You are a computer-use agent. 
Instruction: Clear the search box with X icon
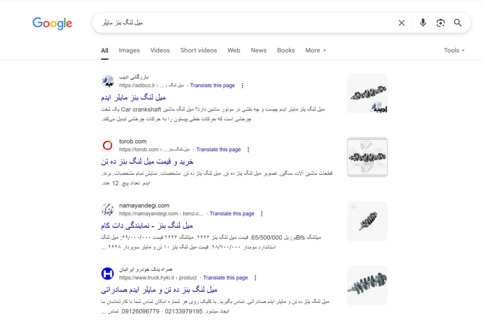402,23
